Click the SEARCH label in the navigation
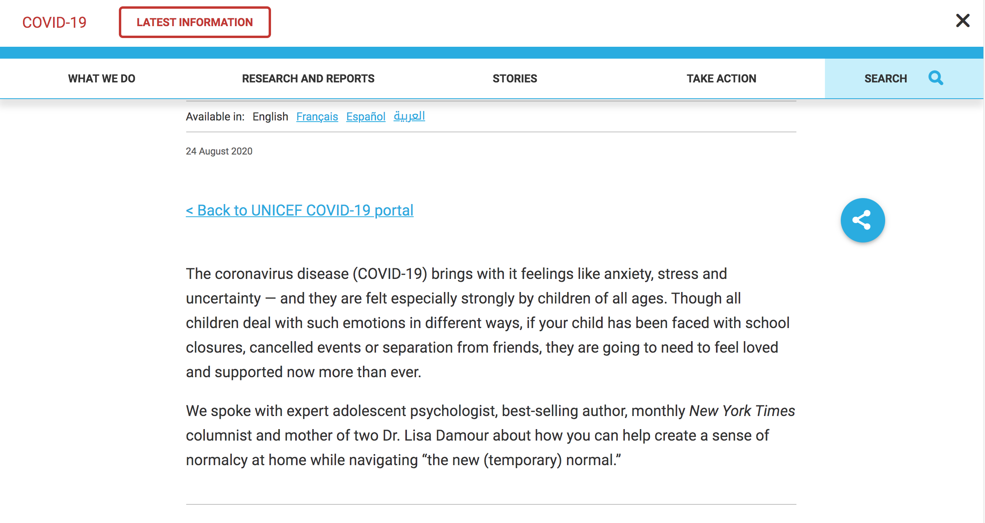Viewport: 985px width, 523px height. pyautogui.click(x=886, y=78)
